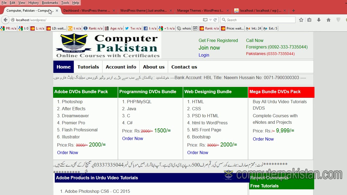Click the Int.: 24 internal links item

(x=253, y=28)
